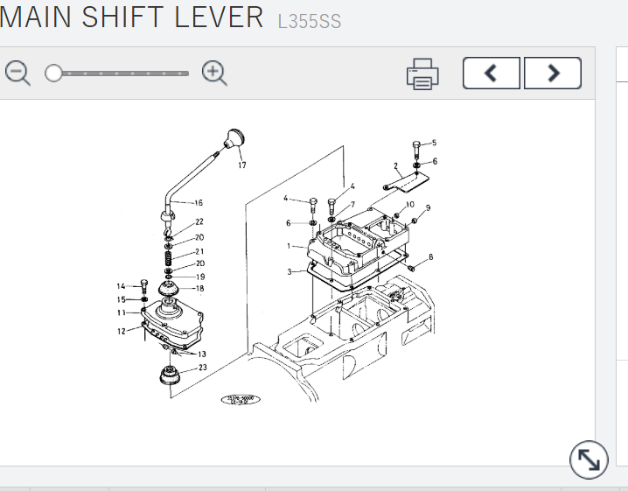
Task: Select part callout 18 on the boot
Action: [x=199, y=288]
